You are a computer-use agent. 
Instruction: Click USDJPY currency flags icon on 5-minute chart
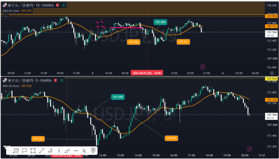5,80
